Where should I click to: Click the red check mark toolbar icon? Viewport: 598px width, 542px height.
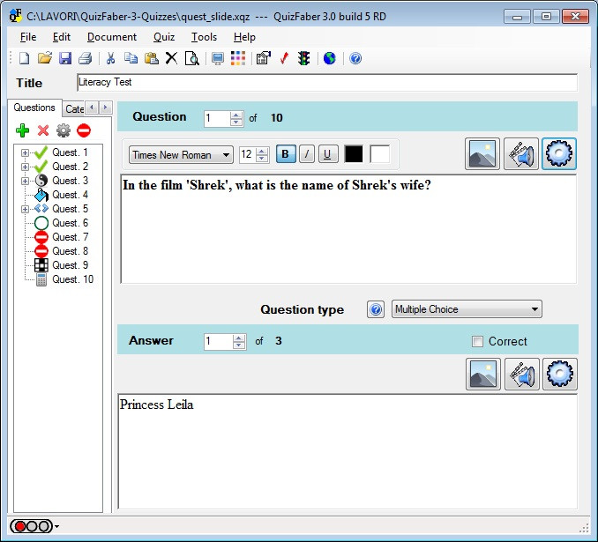click(x=284, y=58)
